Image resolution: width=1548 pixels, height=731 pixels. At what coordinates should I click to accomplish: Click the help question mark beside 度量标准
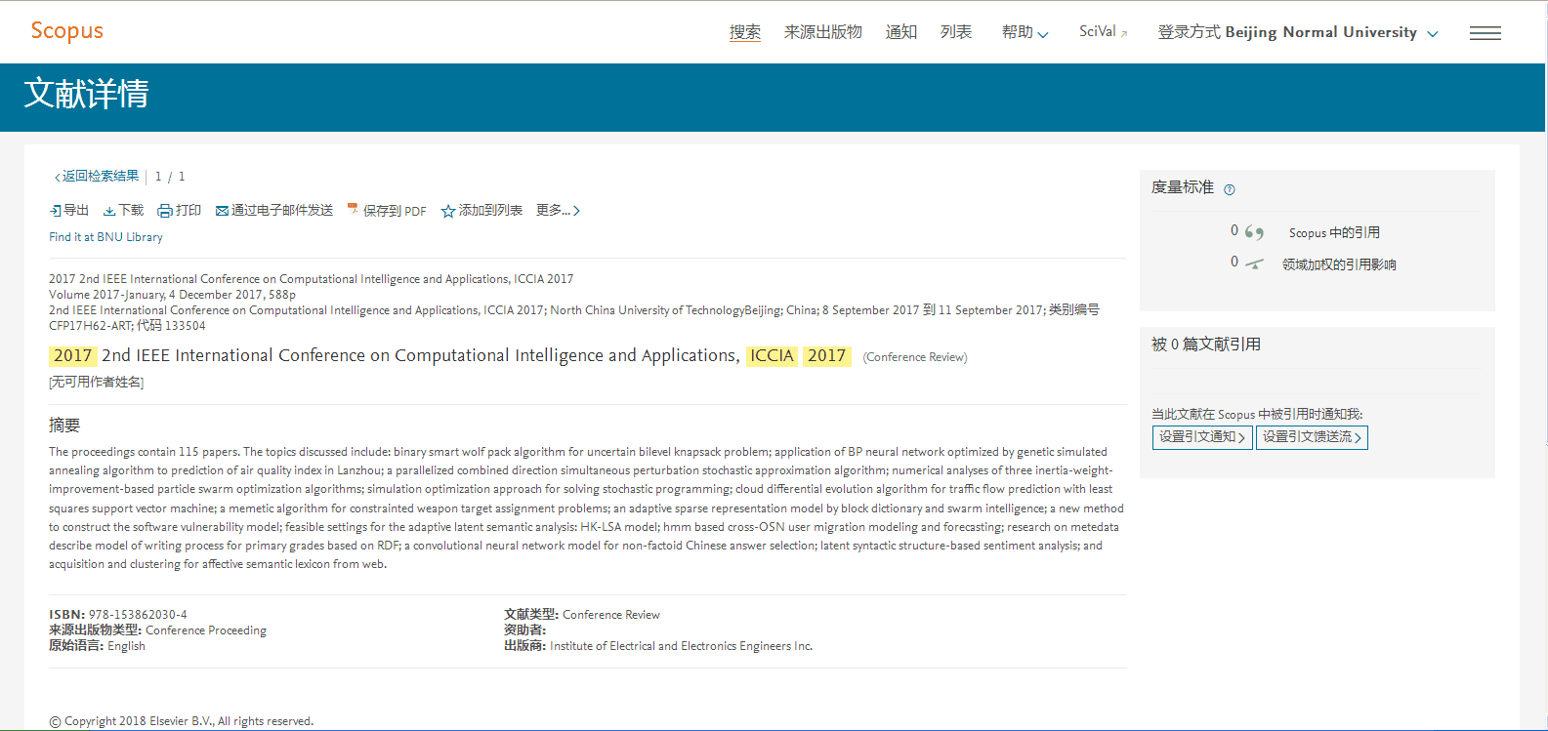[x=1230, y=189]
